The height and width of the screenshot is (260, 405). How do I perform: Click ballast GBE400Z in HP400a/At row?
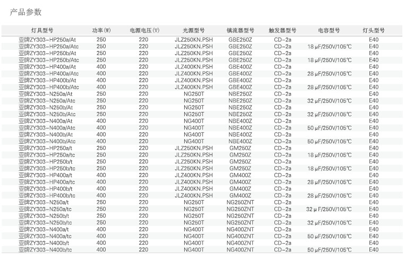point(240,67)
